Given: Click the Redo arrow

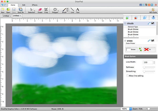Looking at the screenshot, I should (x=5, y=5).
